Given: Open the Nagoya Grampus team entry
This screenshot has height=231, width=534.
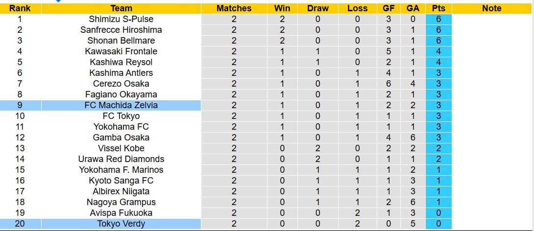Looking at the screenshot, I should tap(121, 202).
